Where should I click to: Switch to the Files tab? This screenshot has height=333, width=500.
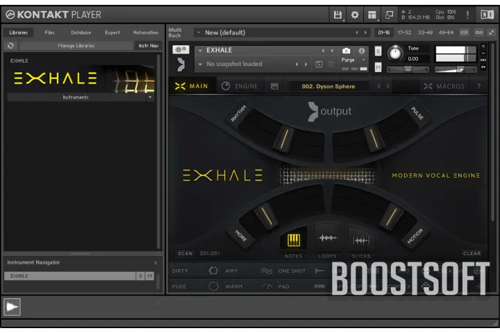[x=49, y=33]
